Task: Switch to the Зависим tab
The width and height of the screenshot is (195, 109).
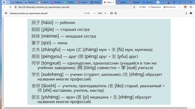Action: (17, 2)
